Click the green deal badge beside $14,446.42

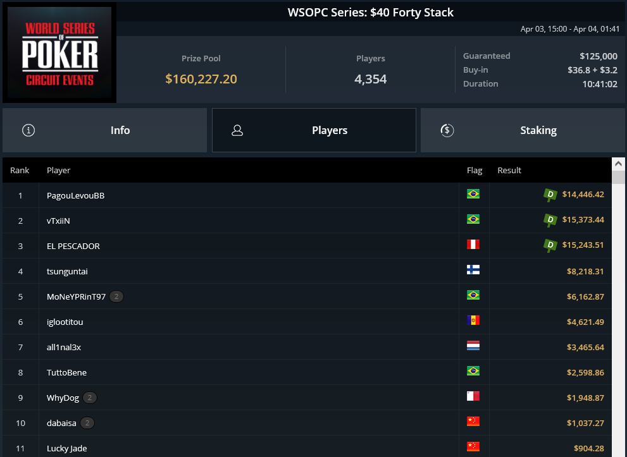point(550,195)
